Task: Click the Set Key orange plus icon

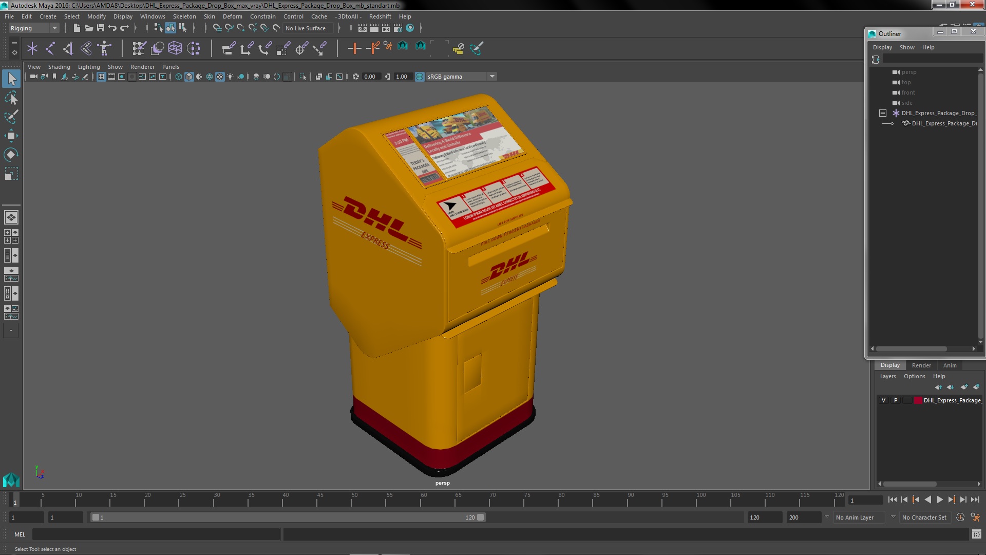Action: (x=354, y=48)
